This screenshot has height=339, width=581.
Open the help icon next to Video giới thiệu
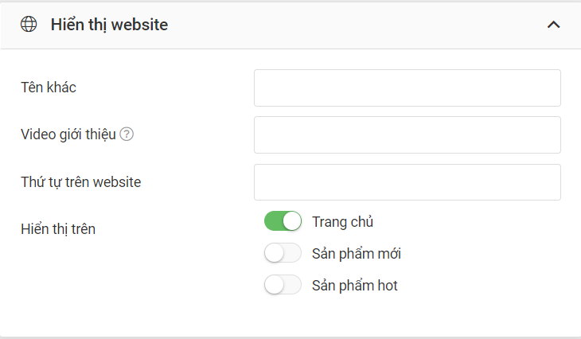pos(127,134)
